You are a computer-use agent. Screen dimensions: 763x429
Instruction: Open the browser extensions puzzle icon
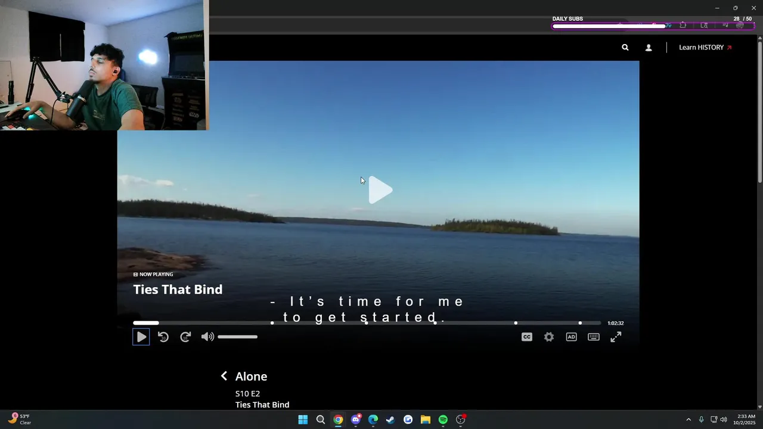click(x=683, y=25)
